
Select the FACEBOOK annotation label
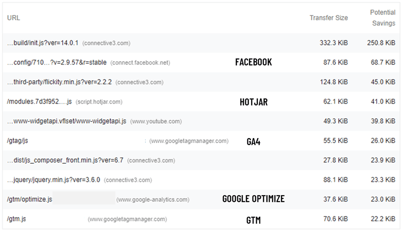[253, 62]
